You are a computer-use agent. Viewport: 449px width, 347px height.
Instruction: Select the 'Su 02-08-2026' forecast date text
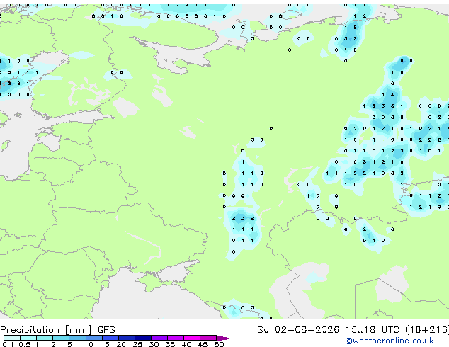(298, 330)
